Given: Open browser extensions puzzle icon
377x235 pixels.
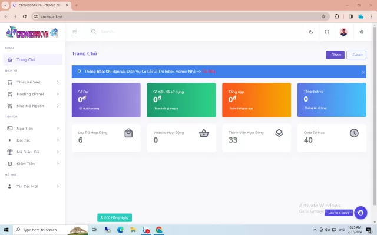Looking at the screenshot, I should click(336, 16).
